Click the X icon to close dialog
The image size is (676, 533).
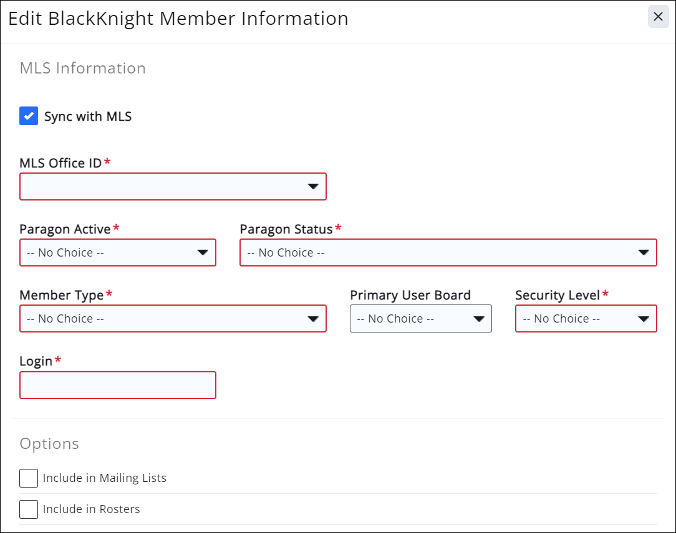point(658,17)
